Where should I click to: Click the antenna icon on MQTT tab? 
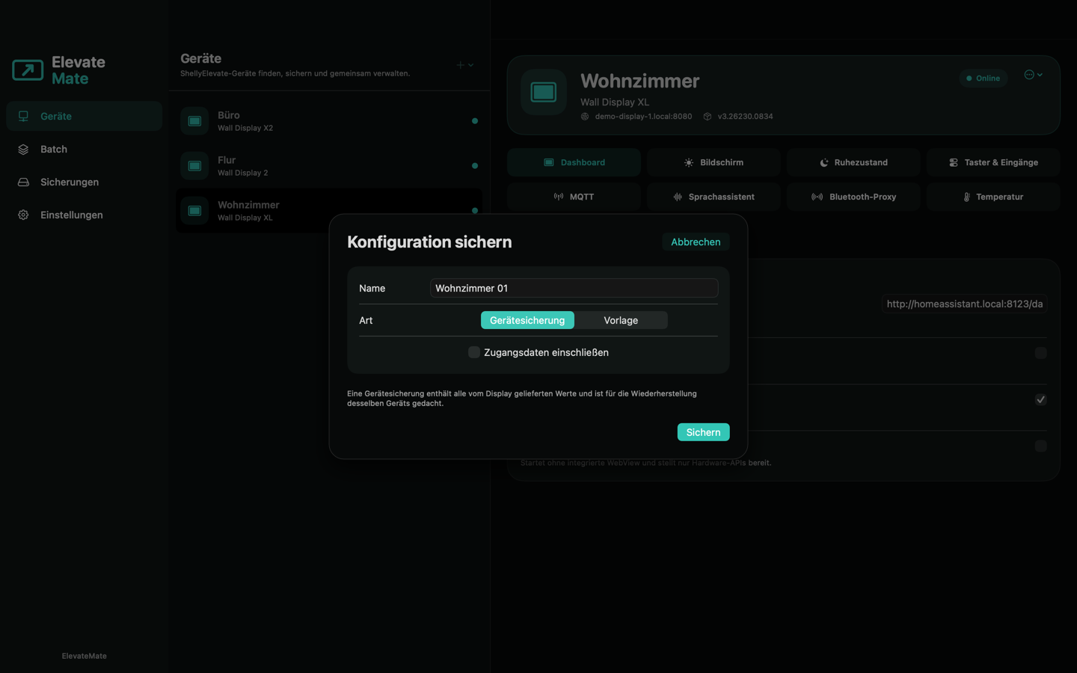tap(559, 197)
